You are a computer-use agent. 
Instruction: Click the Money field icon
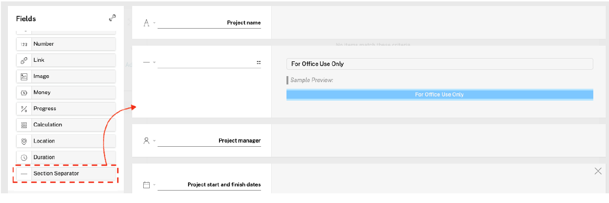click(x=24, y=93)
